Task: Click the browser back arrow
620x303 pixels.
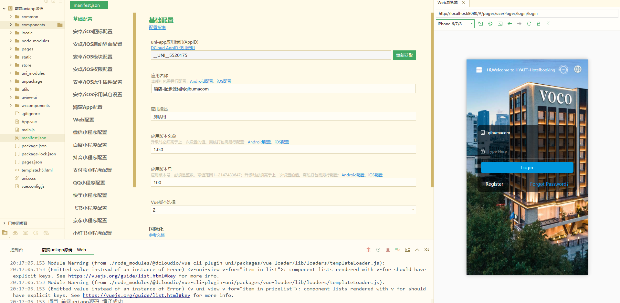Action: [510, 24]
